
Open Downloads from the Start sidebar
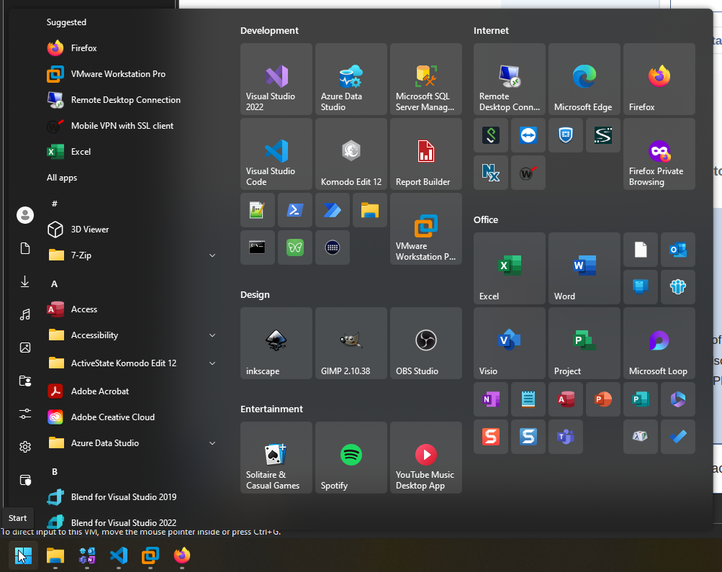25,281
